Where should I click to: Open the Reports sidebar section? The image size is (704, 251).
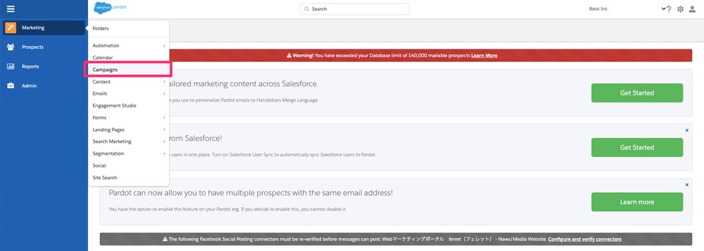tap(43, 67)
